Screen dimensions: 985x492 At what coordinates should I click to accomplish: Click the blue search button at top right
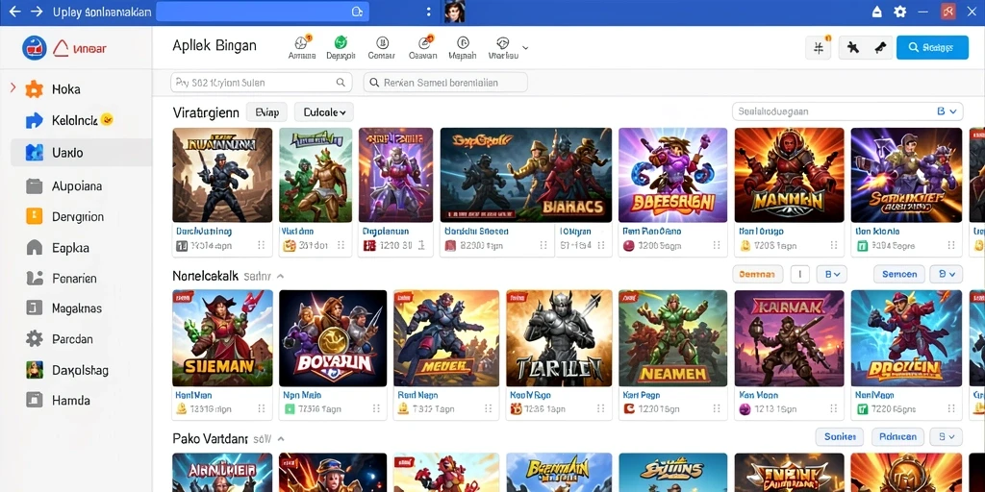[x=932, y=47]
